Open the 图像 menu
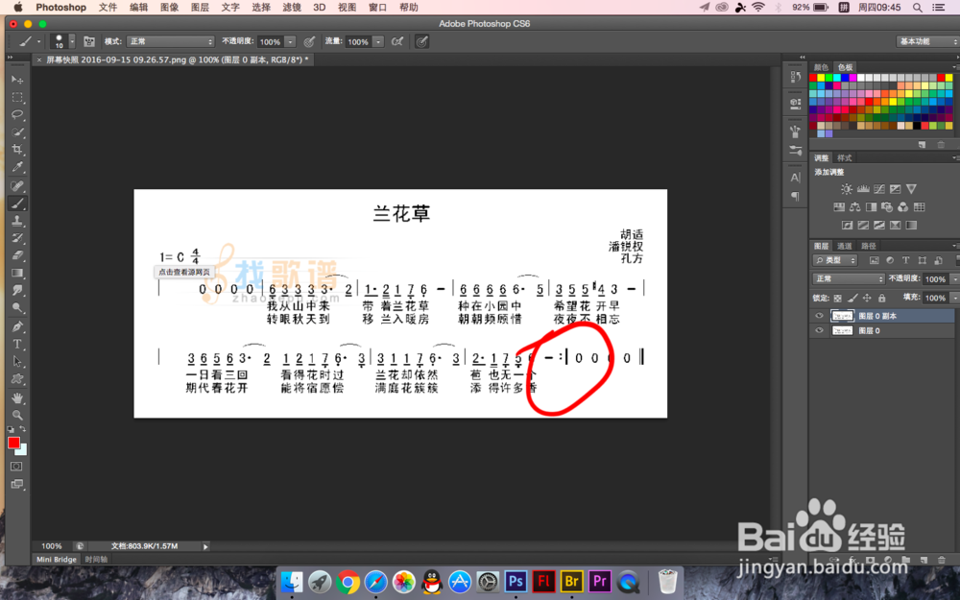The width and height of the screenshot is (960, 600). pos(169,8)
